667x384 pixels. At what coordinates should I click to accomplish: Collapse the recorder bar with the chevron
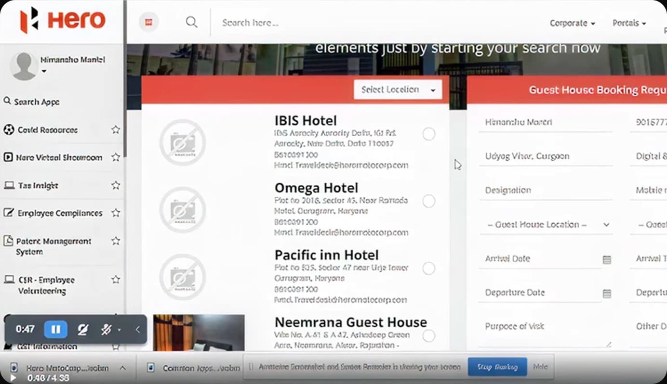coord(137,329)
